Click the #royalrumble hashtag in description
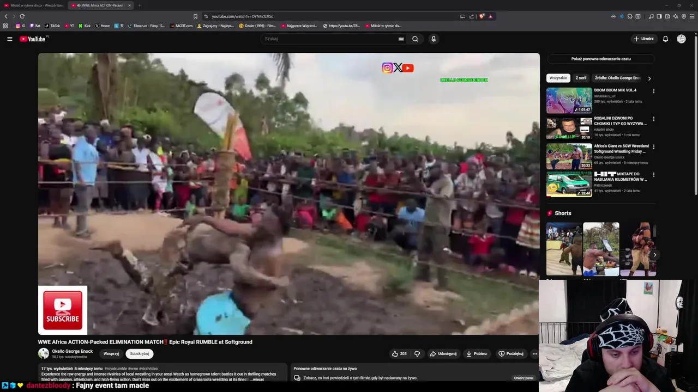Screen dimensions: 698x392 tap(116, 369)
